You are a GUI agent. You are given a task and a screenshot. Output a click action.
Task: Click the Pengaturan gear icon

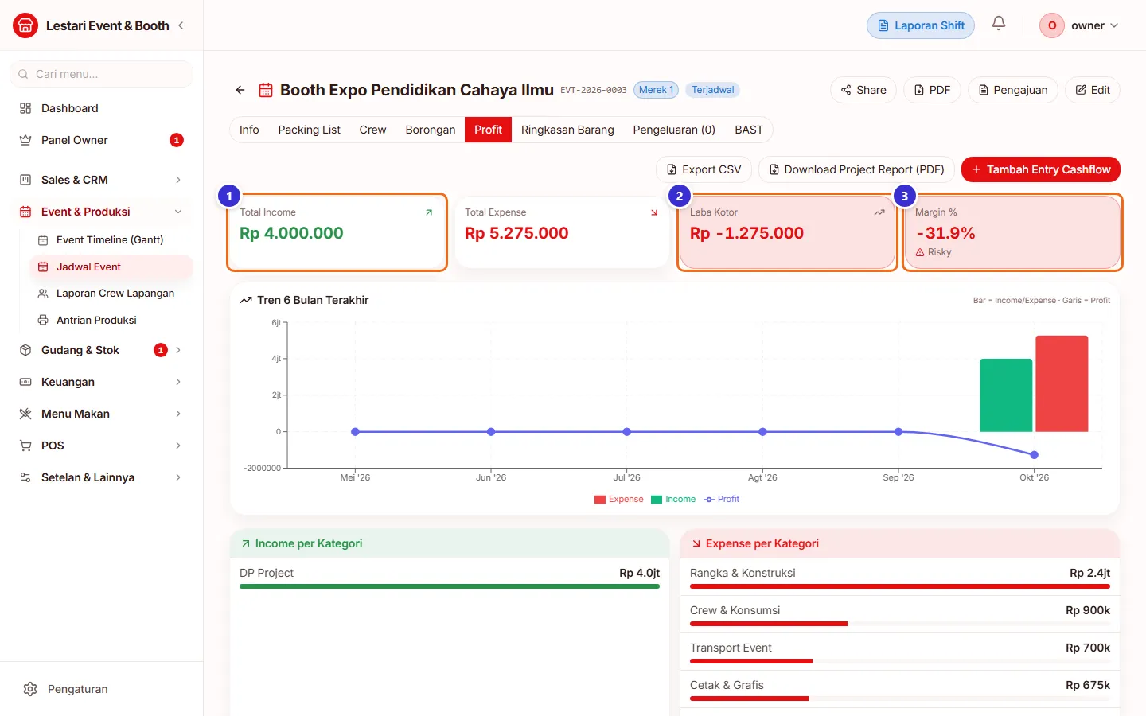point(30,689)
